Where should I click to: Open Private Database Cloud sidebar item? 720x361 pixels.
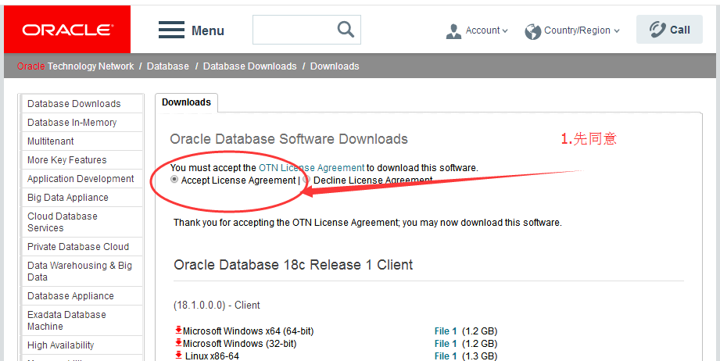click(x=78, y=247)
